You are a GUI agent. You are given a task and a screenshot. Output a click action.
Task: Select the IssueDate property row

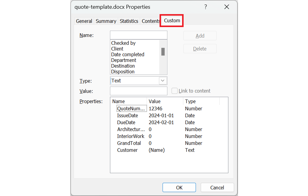pos(128,115)
